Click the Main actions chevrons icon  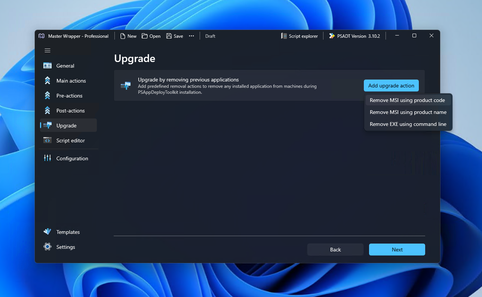[47, 80]
